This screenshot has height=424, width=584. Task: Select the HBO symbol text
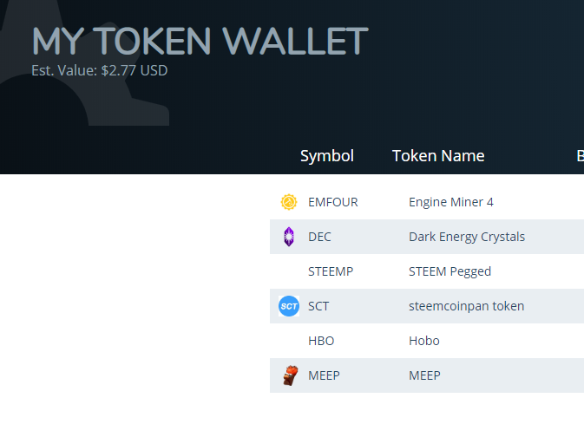(321, 341)
